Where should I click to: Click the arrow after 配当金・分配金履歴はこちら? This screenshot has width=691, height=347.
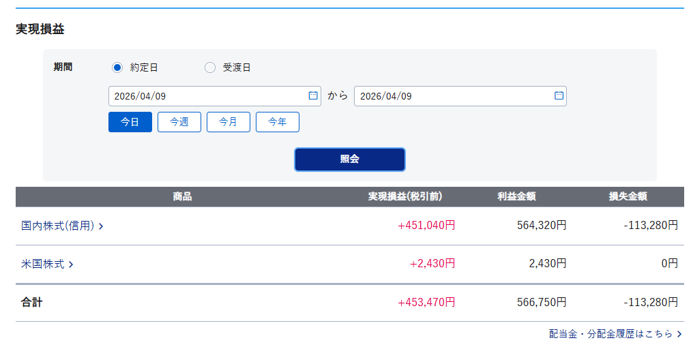(679, 334)
